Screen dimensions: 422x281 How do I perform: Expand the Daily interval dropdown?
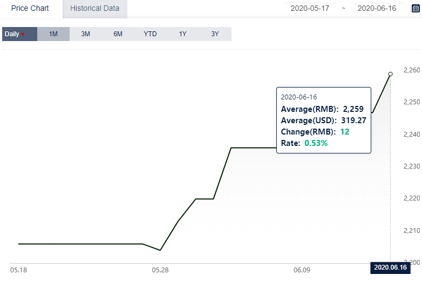(x=19, y=34)
